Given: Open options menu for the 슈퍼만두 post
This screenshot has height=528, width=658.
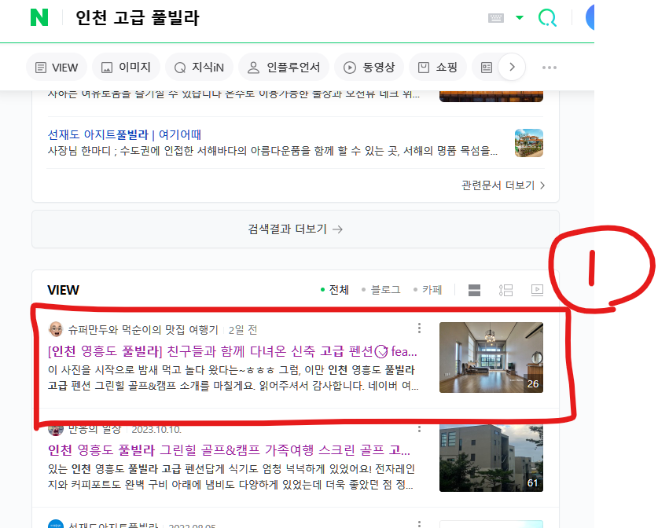Looking at the screenshot, I should coord(419,328).
